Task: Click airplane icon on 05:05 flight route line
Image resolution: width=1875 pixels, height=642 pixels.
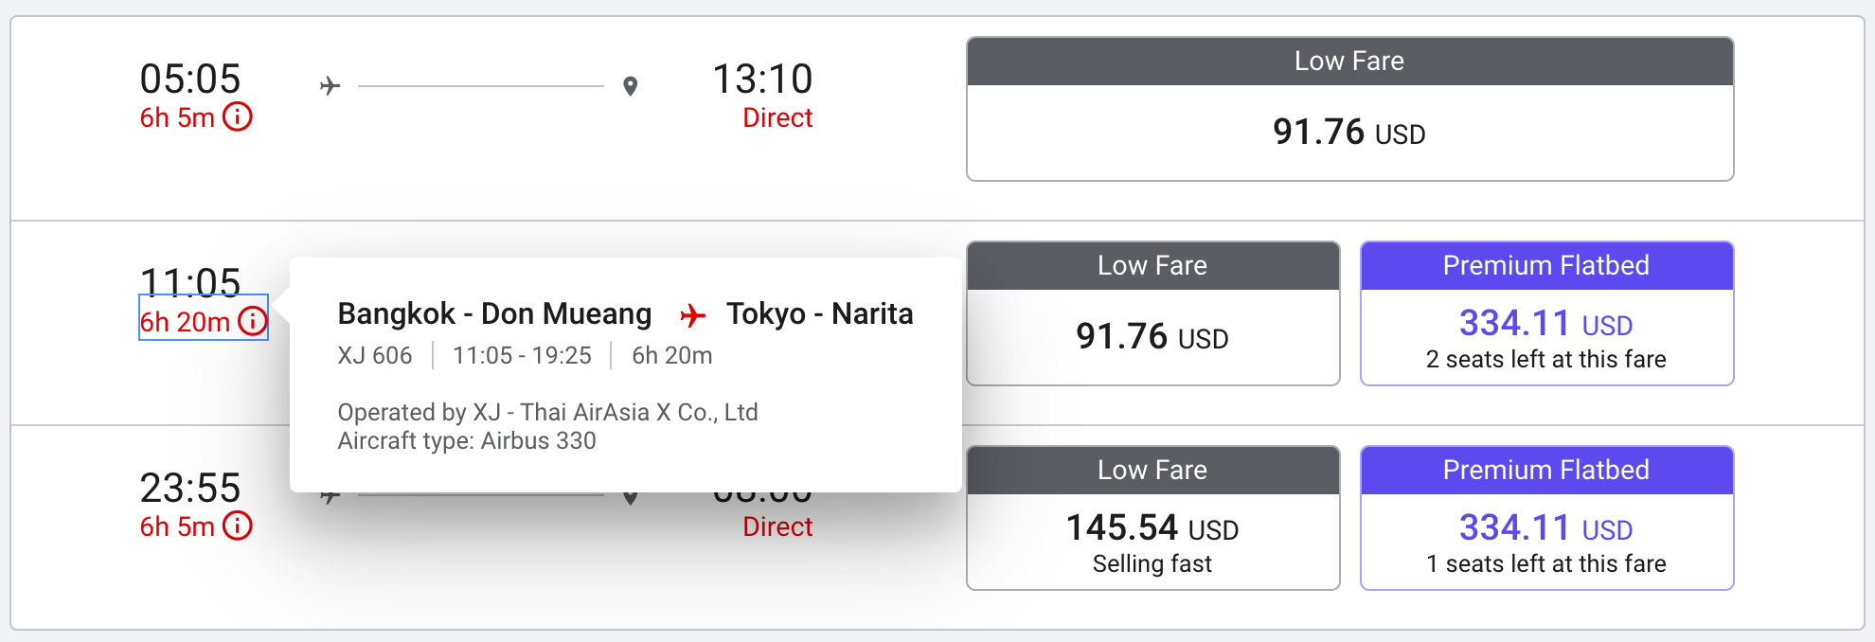Action: pos(330,86)
